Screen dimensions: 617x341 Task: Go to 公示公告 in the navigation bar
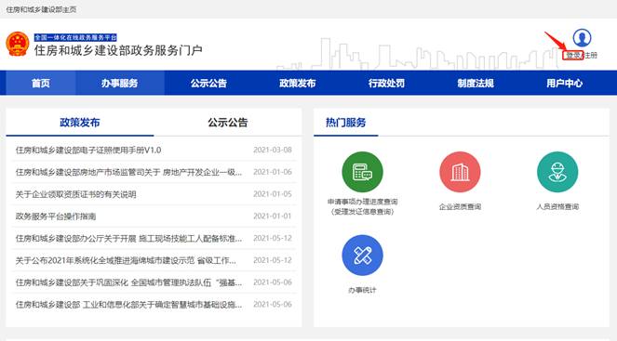208,83
